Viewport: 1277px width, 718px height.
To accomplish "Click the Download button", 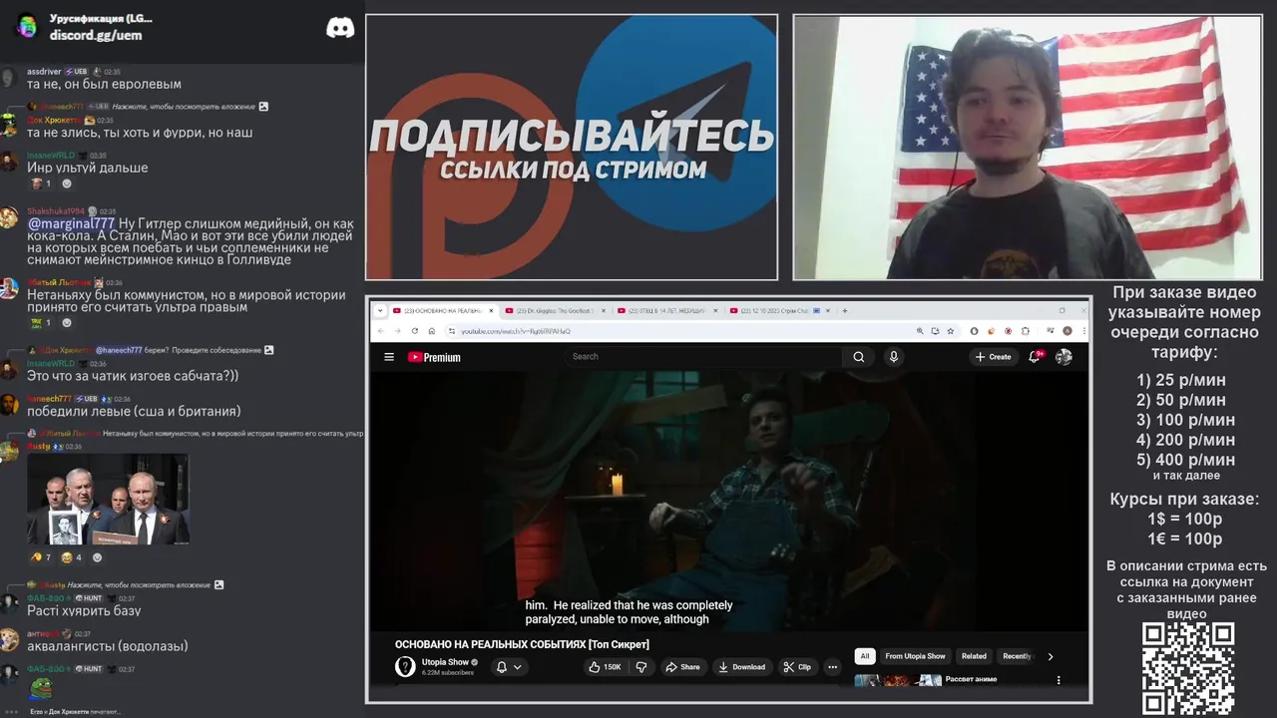I will pyautogui.click(x=741, y=667).
